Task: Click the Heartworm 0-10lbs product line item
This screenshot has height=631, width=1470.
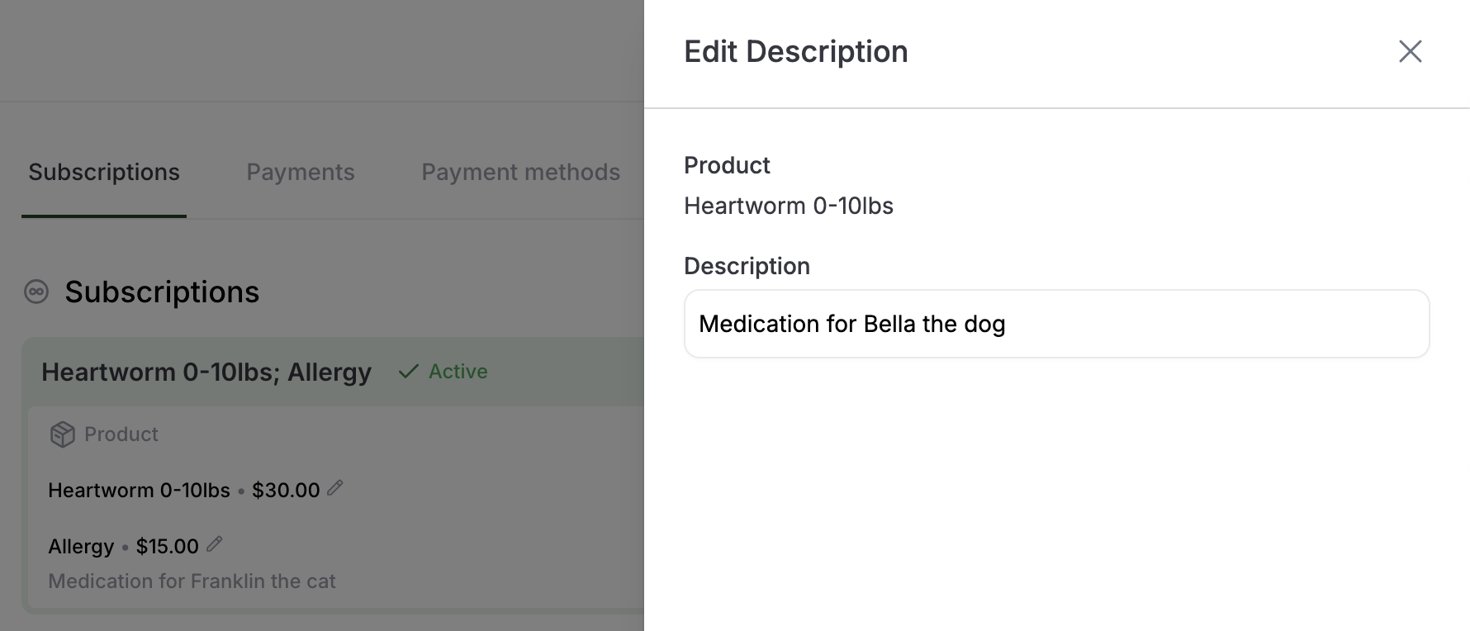Action: click(139, 491)
